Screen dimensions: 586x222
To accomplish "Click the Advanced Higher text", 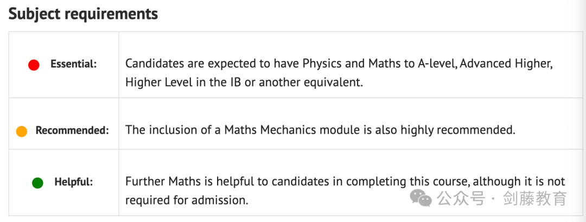I will click(x=506, y=64).
